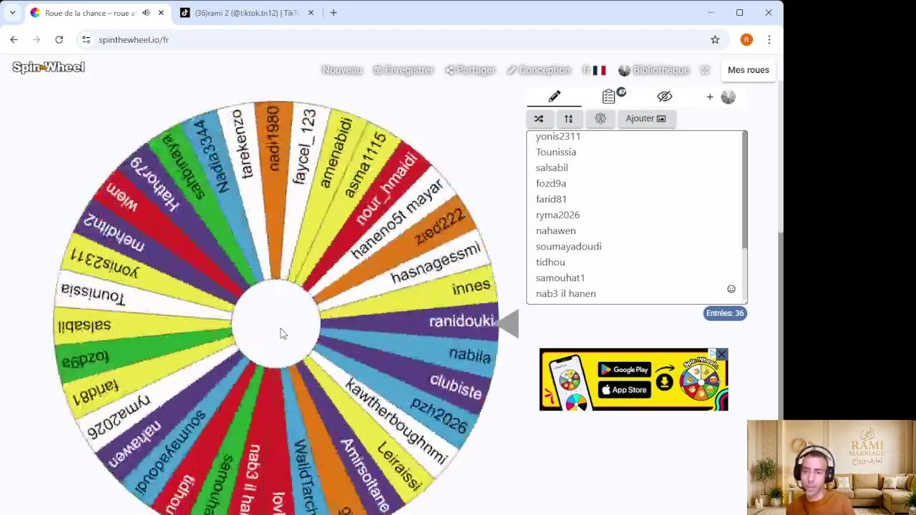Select entry farid81 in list
The image size is (916, 515).
coord(551,199)
